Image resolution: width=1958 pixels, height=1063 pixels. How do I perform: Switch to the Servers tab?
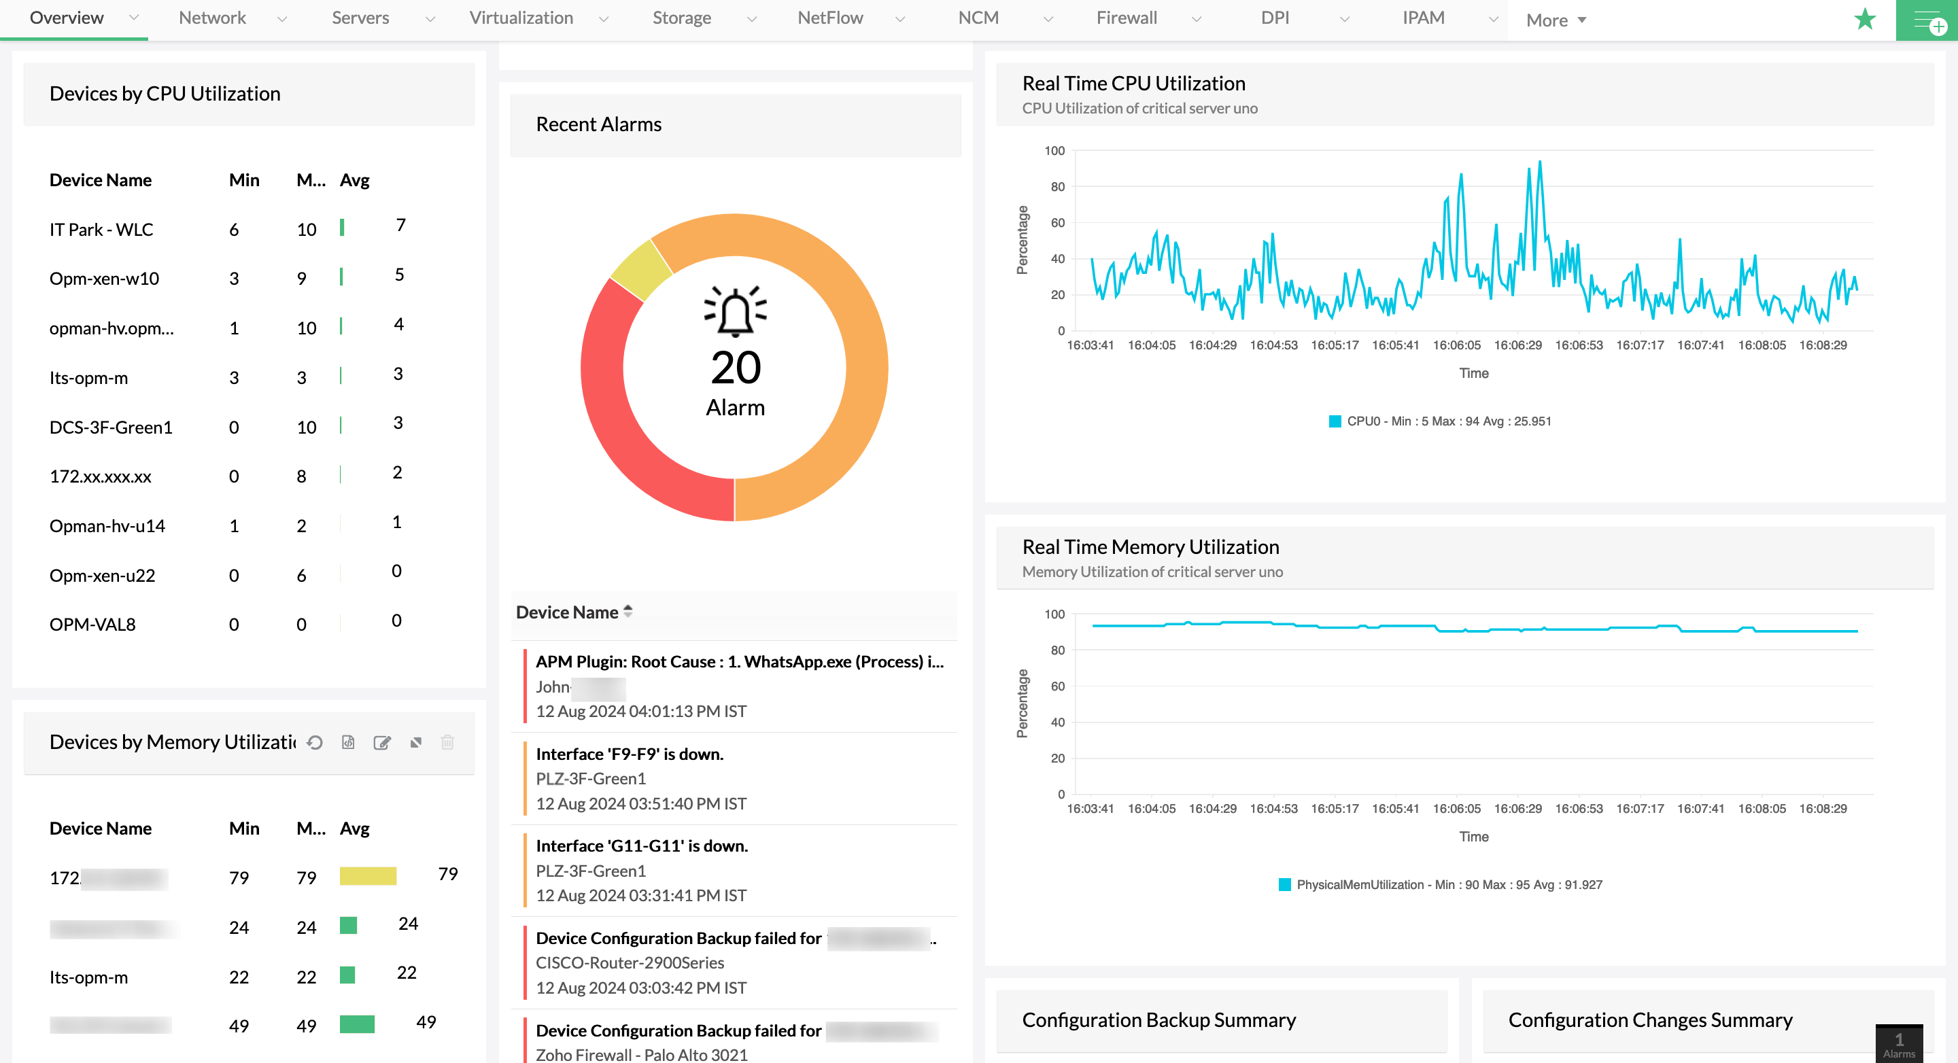point(360,18)
